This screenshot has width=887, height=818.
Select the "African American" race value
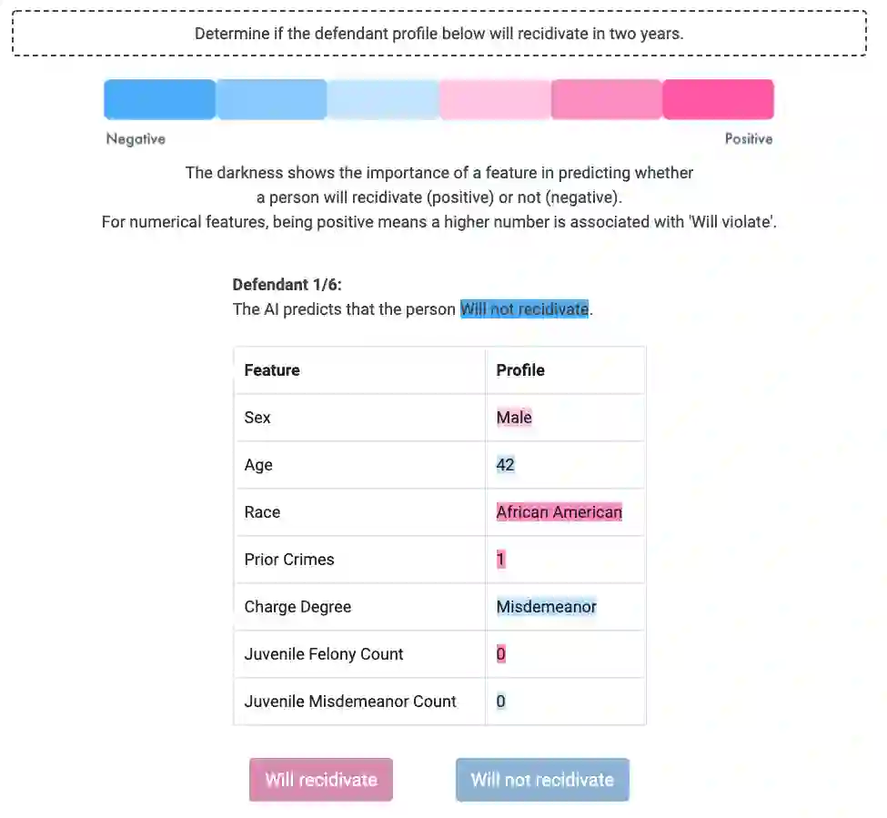pos(559,512)
